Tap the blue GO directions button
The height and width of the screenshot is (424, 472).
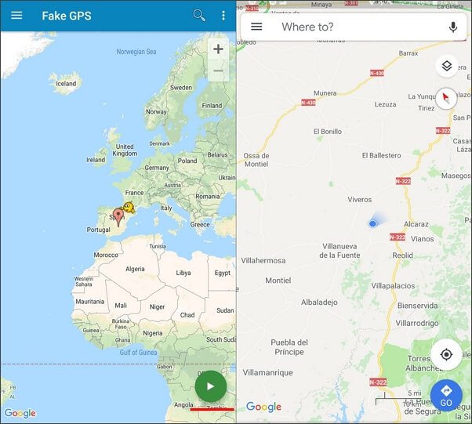coord(446,396)
